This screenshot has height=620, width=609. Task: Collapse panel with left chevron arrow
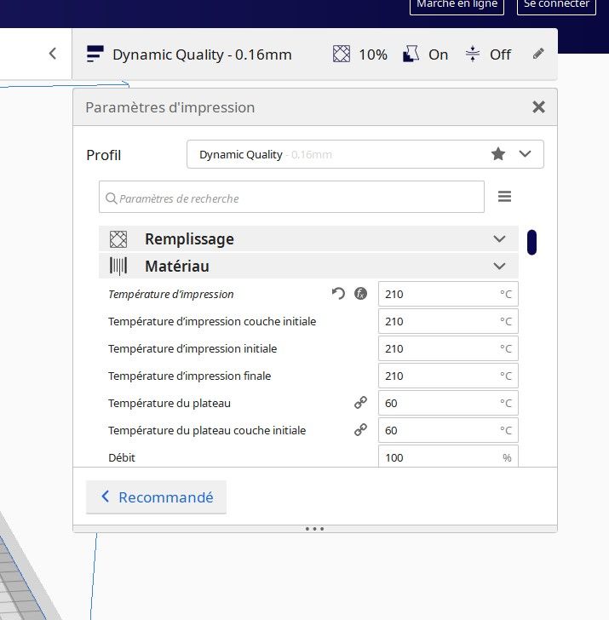click(x=53, y=54)
